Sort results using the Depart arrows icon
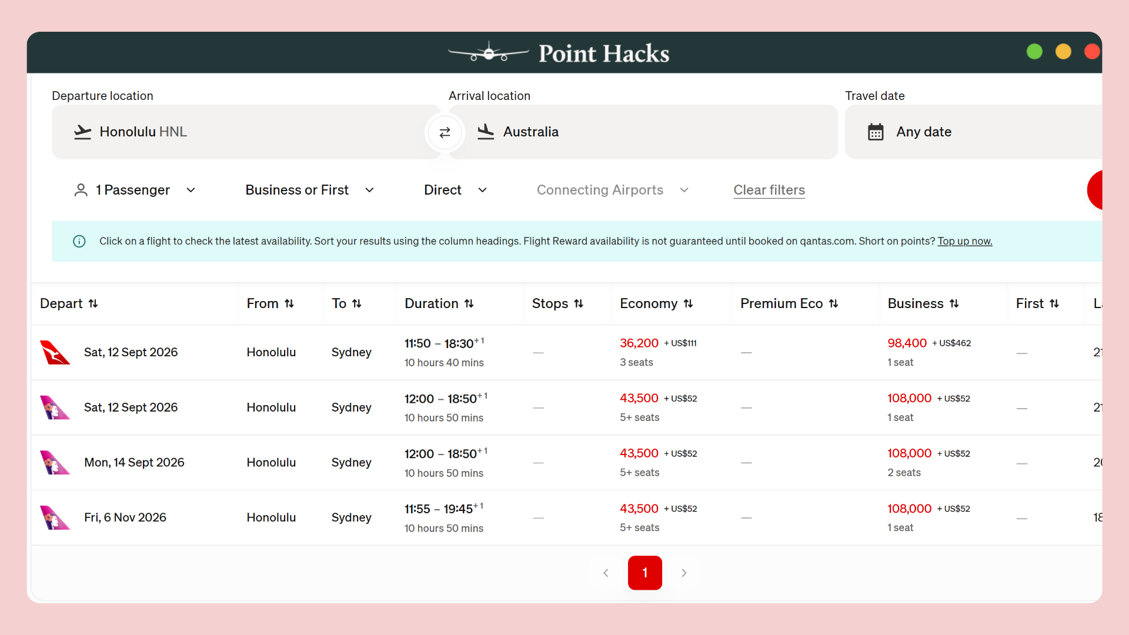1129x635 pixels. [x=93, y=303]
